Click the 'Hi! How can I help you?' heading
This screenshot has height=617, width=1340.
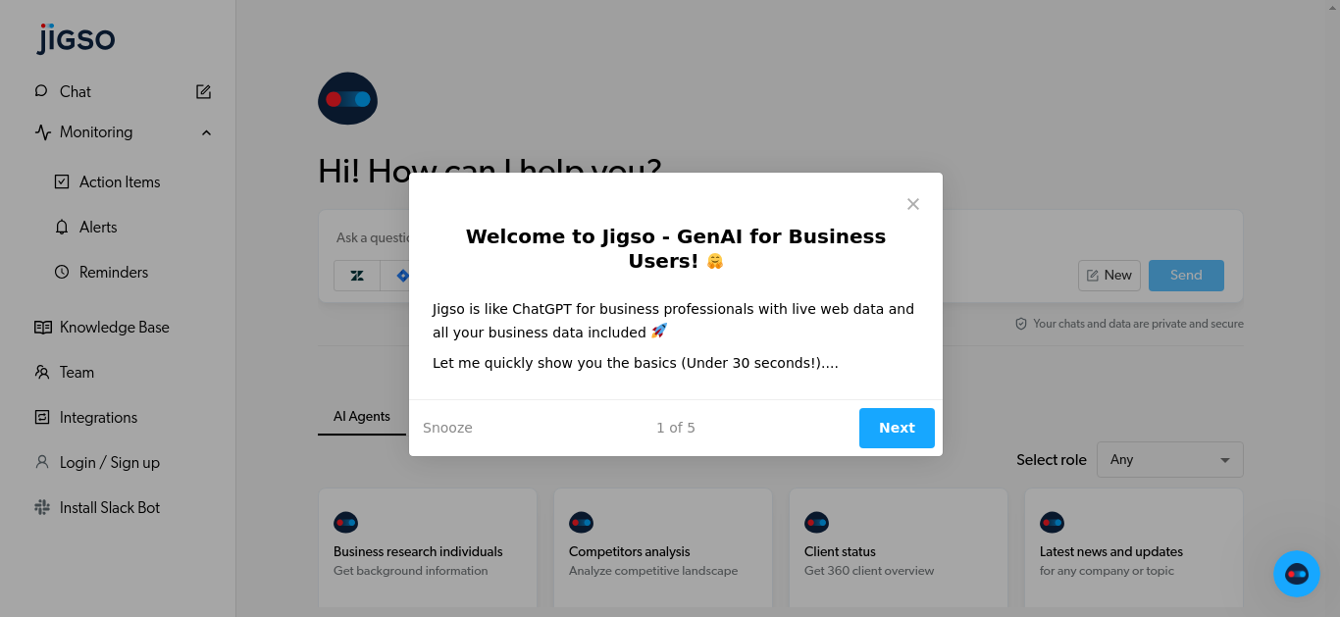(490, 171)
